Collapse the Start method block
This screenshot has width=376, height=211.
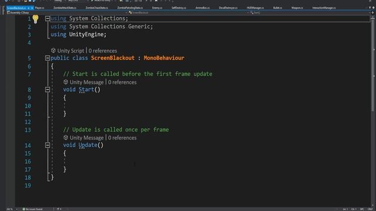48,90
